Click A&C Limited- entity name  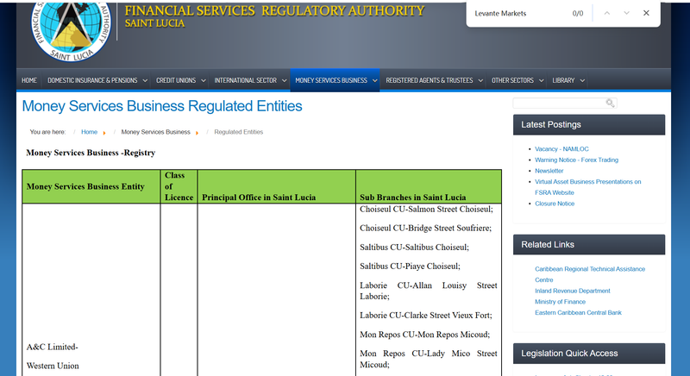(x=52, y=347)
